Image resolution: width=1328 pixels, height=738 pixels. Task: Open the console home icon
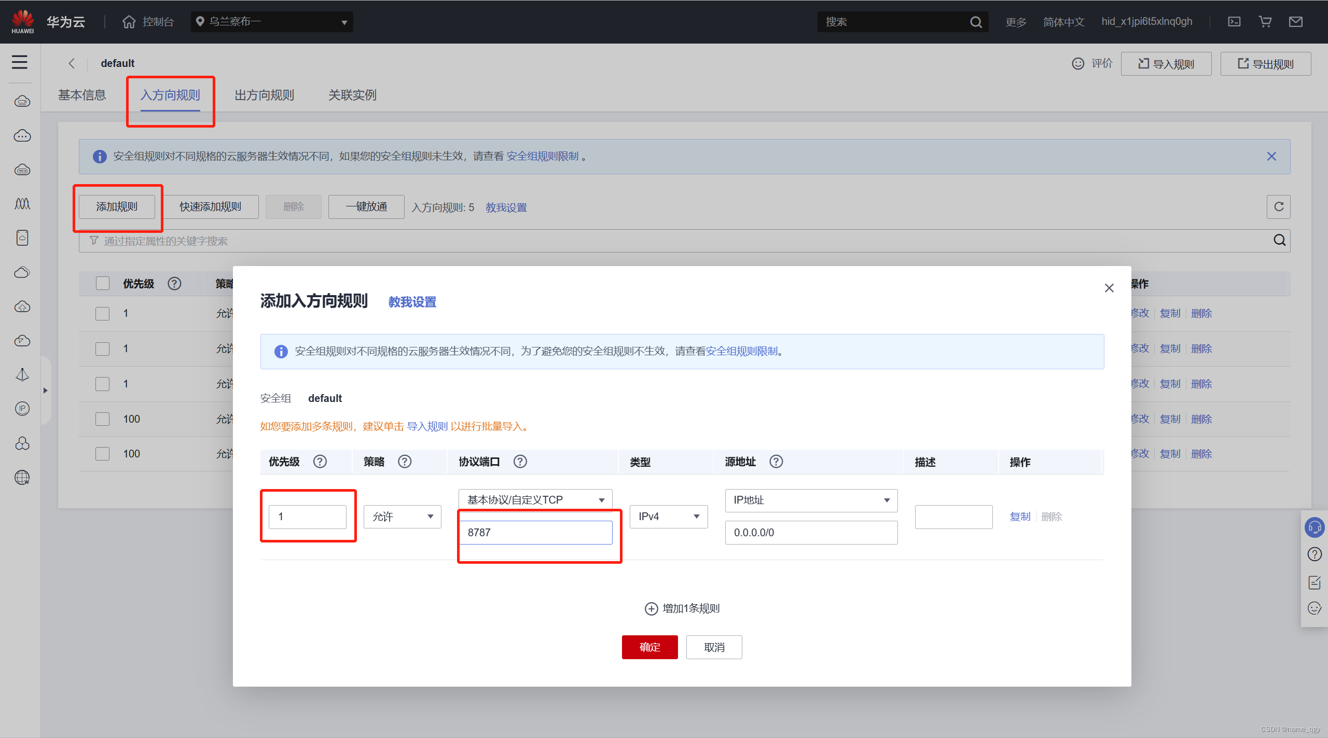(129, 22)
